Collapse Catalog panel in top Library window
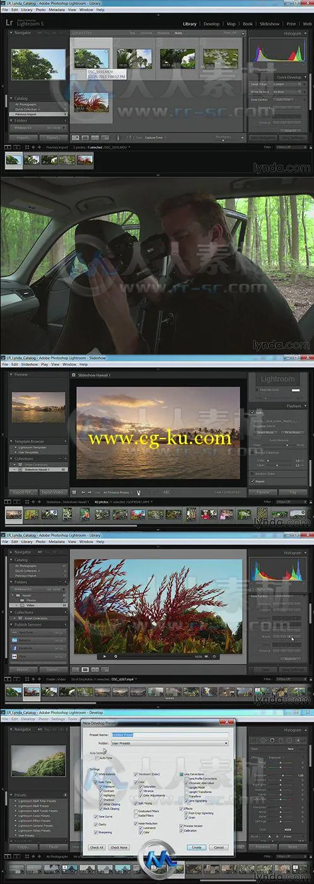The width and height of the screenshot is (314, 884). [x=11, y=99]
